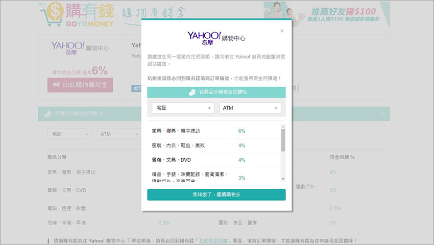Open 我的現金回饋 link at page bottom
This screenshot has width=434, height=245.
coord(213,241)
